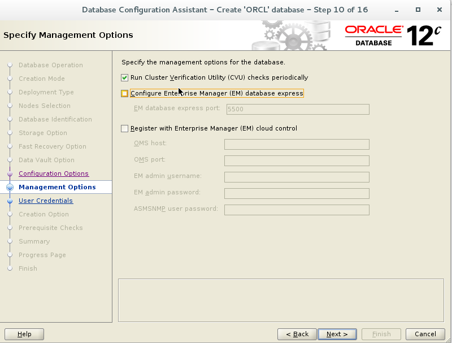Click the Management Options step indicator dot
Screen dimensions: 452x343
10,187
